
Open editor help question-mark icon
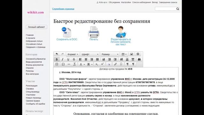[x=138, y=54]
